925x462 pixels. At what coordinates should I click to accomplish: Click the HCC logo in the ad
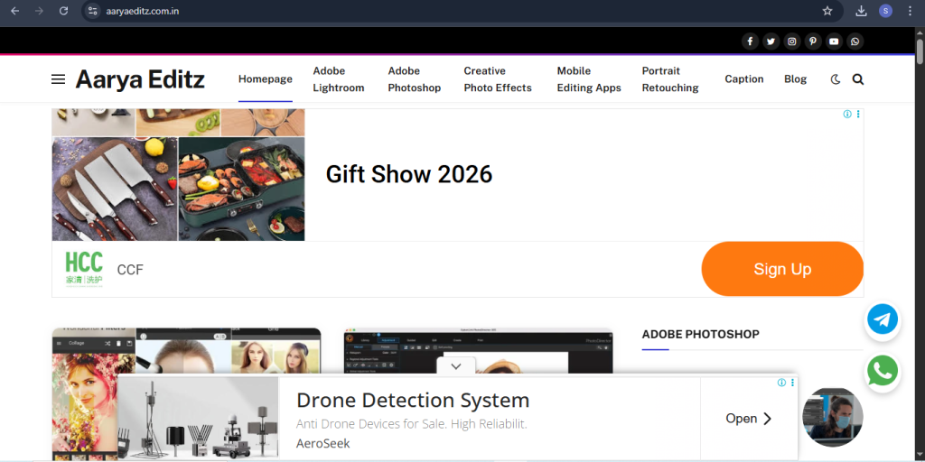[x=84, y=269]
